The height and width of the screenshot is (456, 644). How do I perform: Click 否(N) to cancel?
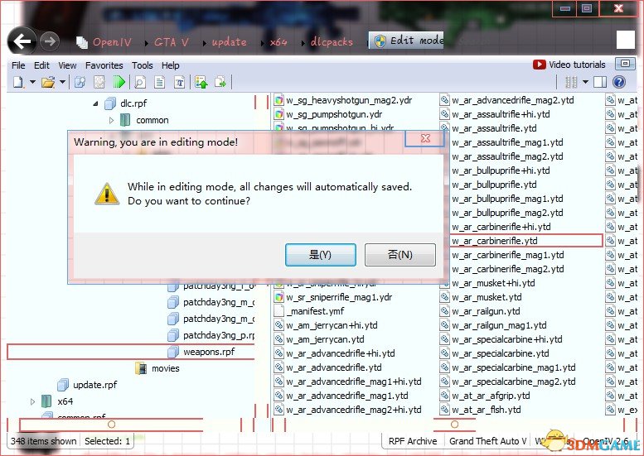pyautogui.click(x=400, y=255)
